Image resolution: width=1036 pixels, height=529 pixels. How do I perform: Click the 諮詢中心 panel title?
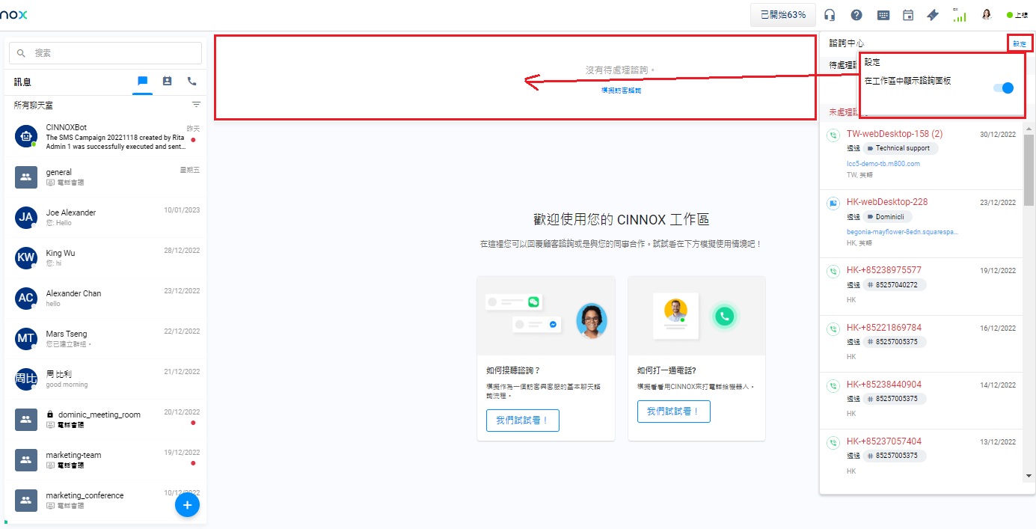click(x=847, y=44)
